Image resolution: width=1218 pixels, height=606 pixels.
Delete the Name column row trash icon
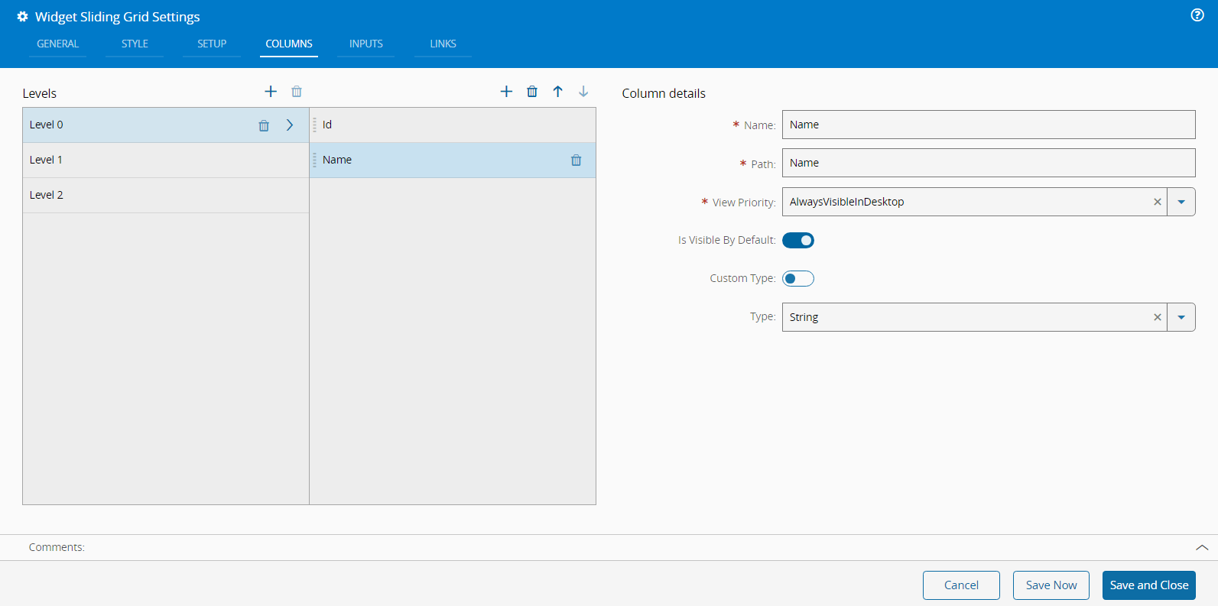(x=577, y=160)
